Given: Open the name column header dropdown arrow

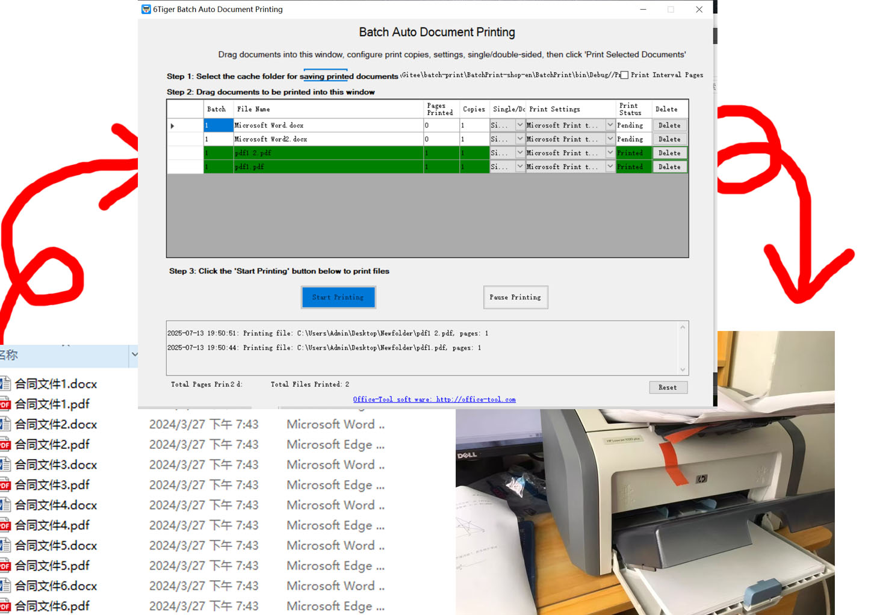Looking at the screenshot, I should tap(134, 354).
